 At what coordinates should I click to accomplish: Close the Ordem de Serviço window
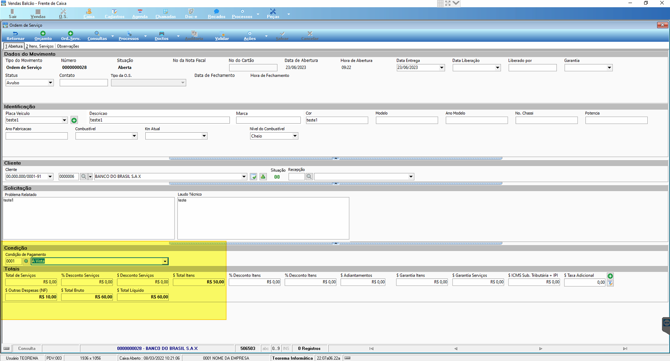tap(662, 25)
